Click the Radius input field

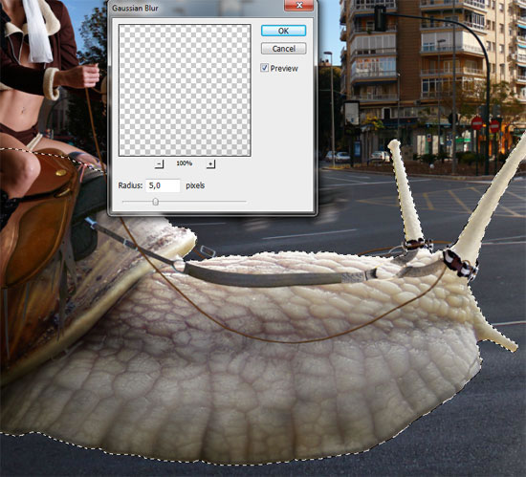point(163,185)
